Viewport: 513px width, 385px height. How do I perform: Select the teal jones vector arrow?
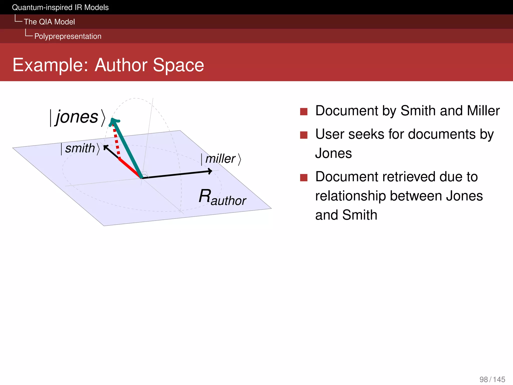click(127, 148)
